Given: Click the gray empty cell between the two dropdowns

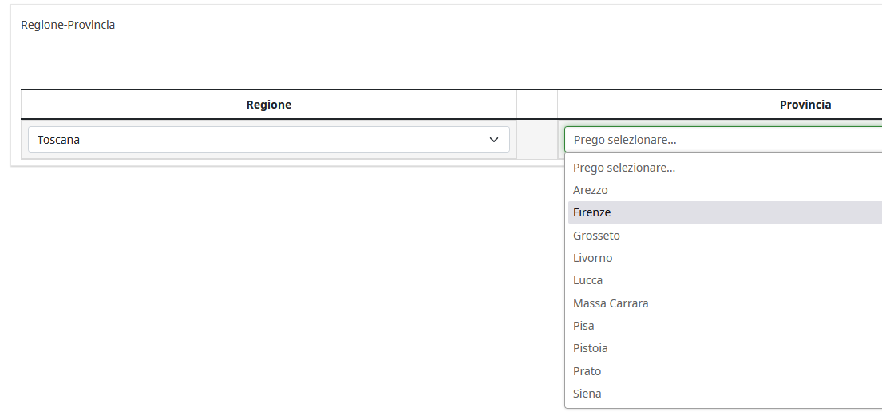Looking at the screenshot, I should (x=536, y=140).
